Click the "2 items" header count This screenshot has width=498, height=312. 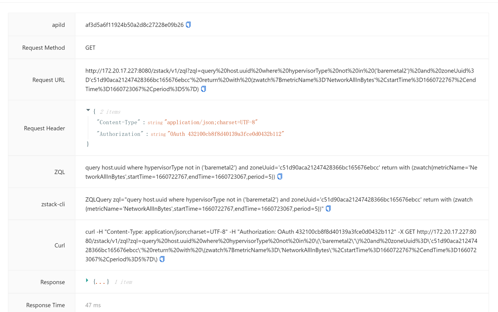[x=110, y=112]
